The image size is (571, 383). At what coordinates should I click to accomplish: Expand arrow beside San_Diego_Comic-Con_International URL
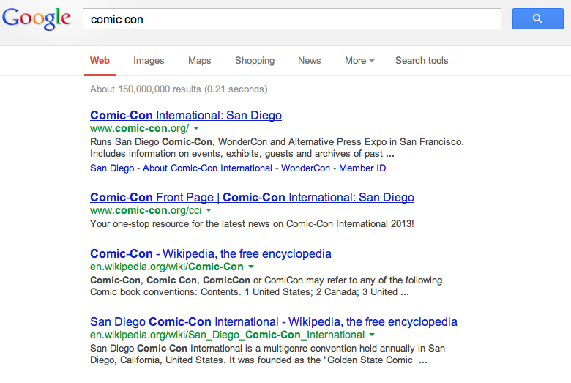(372, 335)
